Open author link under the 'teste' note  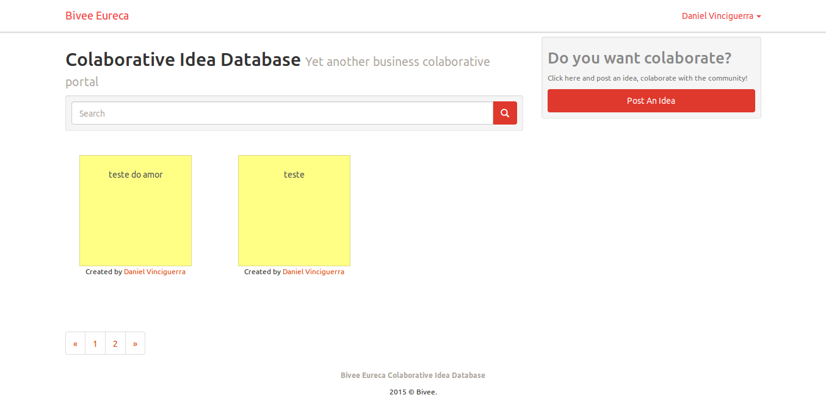313,272
